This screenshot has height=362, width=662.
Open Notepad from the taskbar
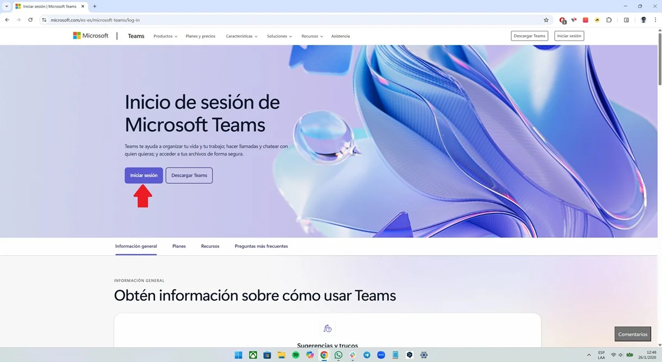(396, 355)
